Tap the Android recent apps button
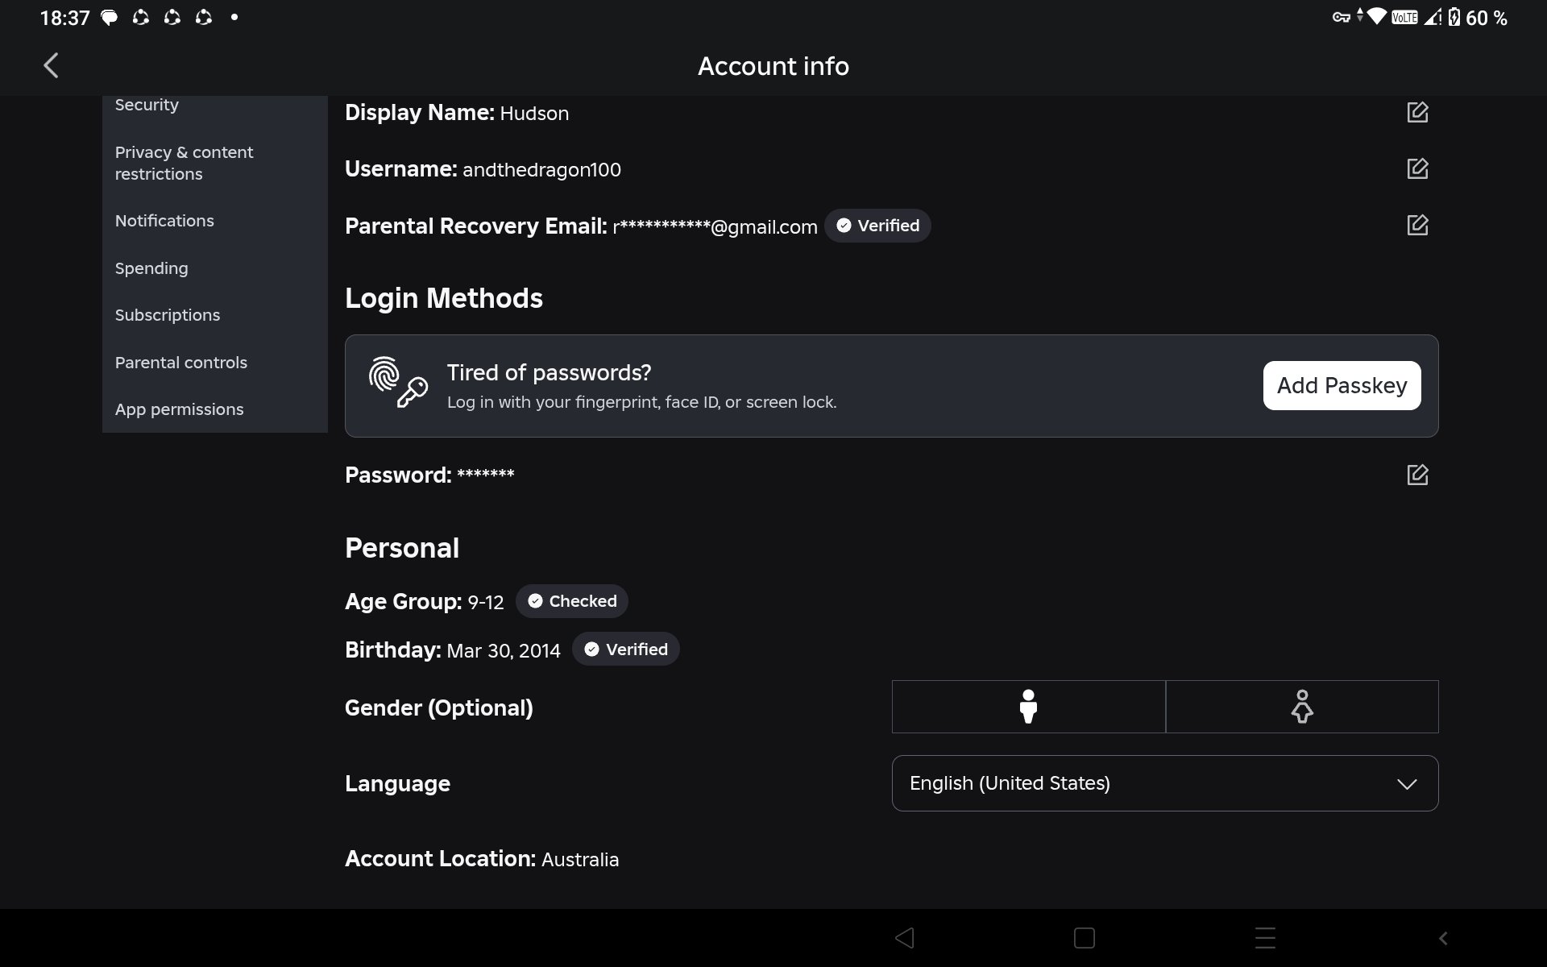Image resolution: width=1547 pixels, height=967 pixels. [x=1265, y=938]
